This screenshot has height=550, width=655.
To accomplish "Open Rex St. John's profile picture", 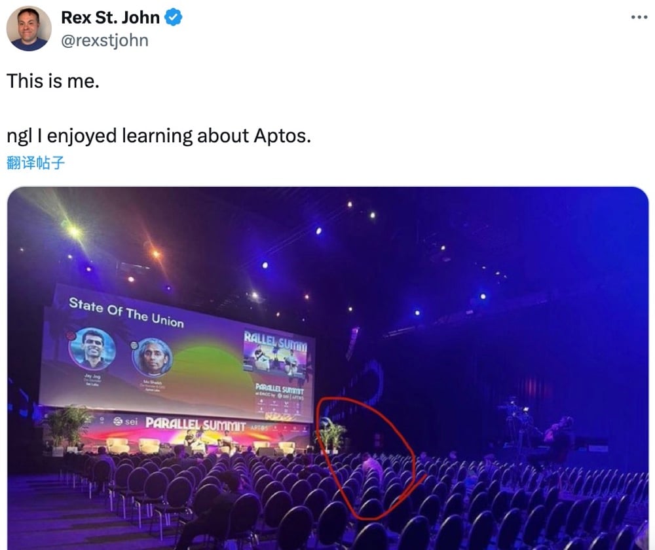I will [x=29, y=28].
